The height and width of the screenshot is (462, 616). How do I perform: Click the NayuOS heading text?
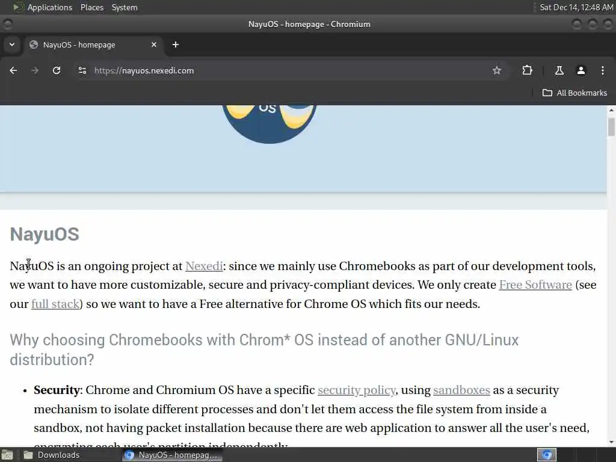tap(45, 234)
